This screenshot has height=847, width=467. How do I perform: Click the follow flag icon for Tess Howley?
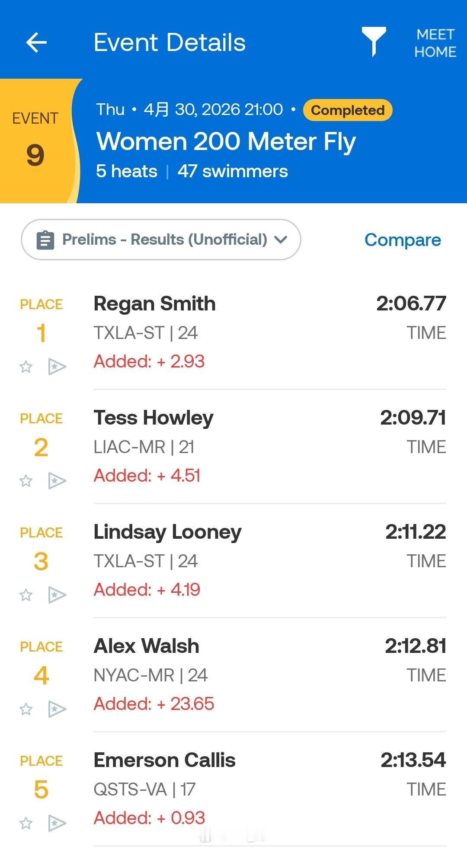[x=58, y=481]
